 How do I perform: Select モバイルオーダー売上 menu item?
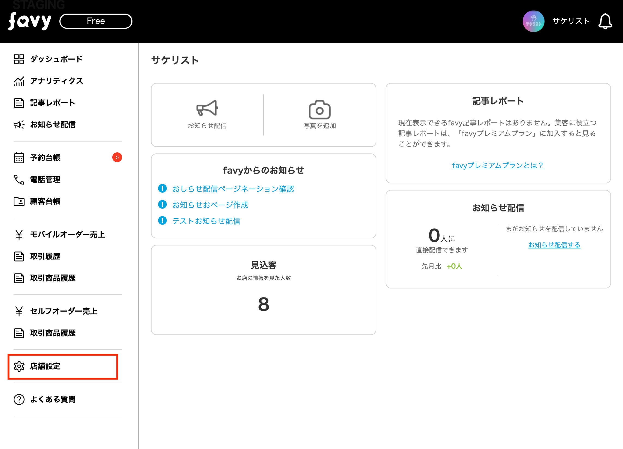tap(67, 234)
